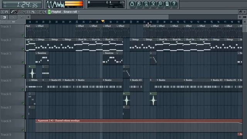Click the detach window icon of the Playlist
The height and width of the screenshot is (139, 247).
point(240,12)
